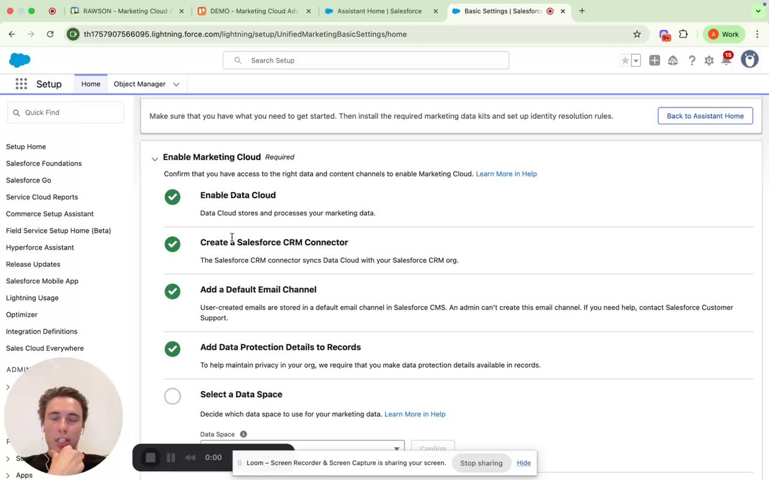Open the global actions plus icon

(x=654, y=61)
